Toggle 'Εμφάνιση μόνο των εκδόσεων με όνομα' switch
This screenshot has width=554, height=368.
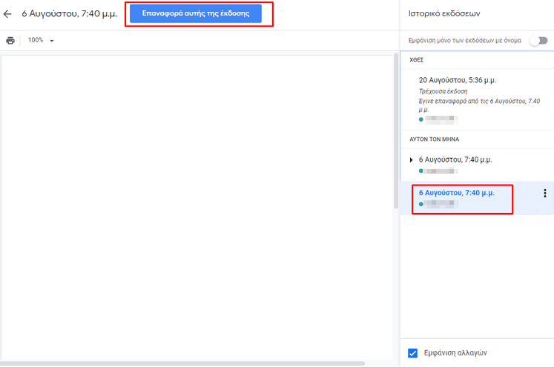[539, 40]
